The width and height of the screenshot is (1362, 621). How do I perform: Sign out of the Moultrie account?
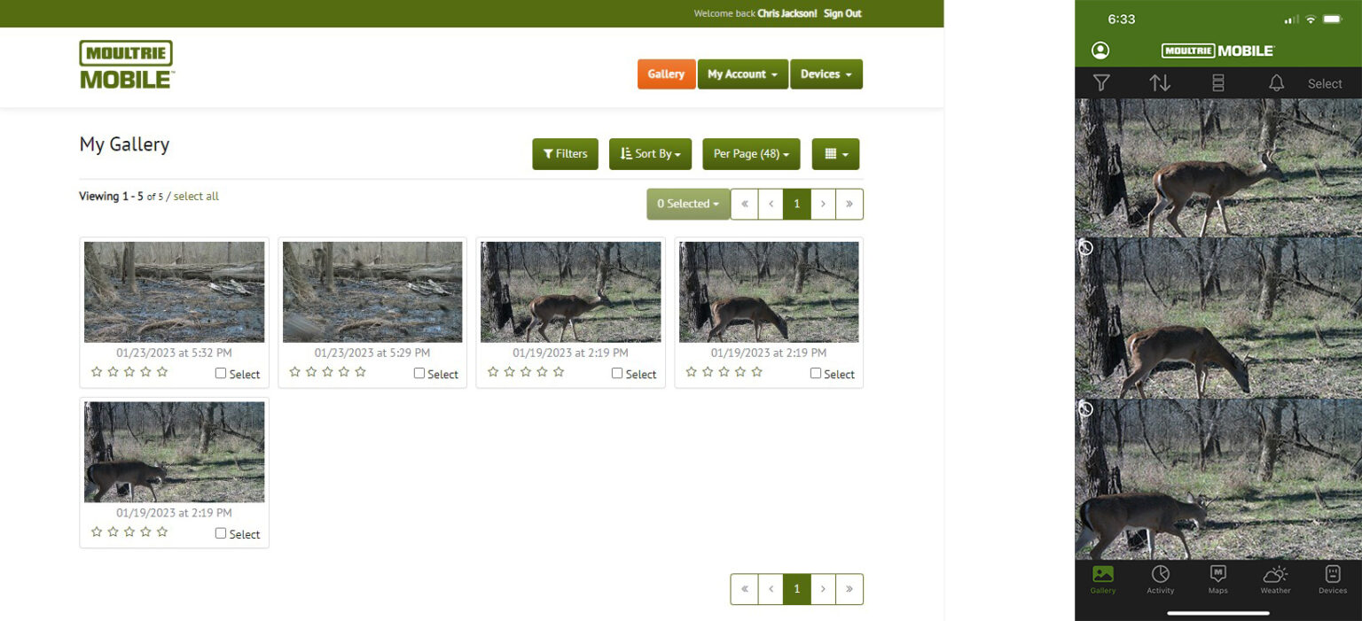[842, 13]
